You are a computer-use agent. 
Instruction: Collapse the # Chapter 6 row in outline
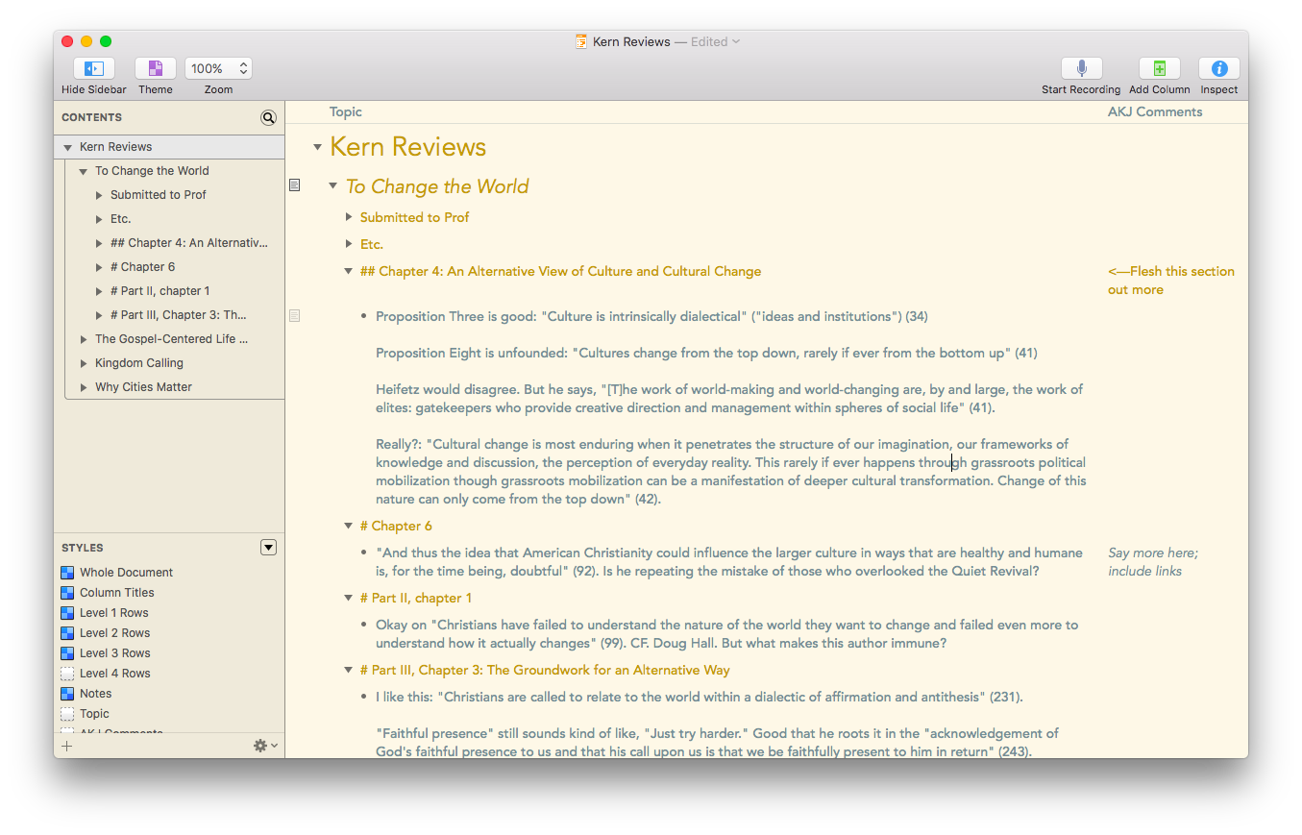click(x=349, y=527)
